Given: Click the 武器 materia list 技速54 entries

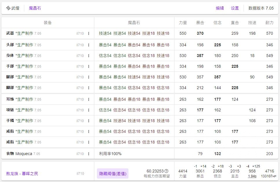Looking at the screenshot, I should (105, 33).
